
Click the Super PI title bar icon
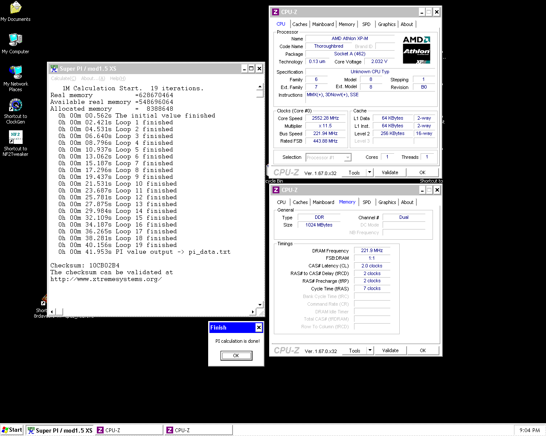pyautogui.click(x=54, y=69)
